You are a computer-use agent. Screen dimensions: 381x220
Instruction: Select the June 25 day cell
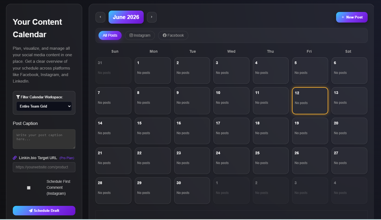[x=271, y=161]
